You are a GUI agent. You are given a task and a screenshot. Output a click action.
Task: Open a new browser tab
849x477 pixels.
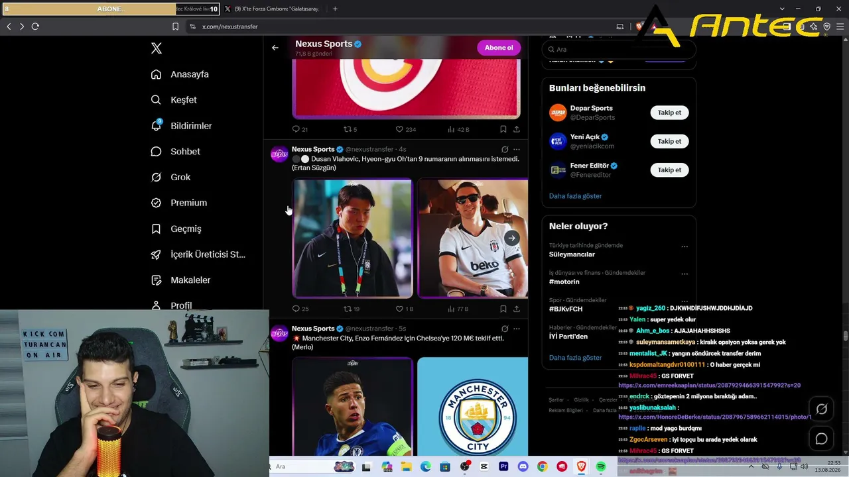point(335,9)
